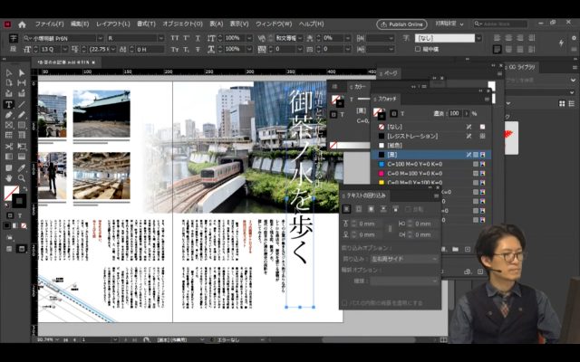Open the workspace switcher dropdown
The image size is (580, 362).
click(x=449, y=24)
